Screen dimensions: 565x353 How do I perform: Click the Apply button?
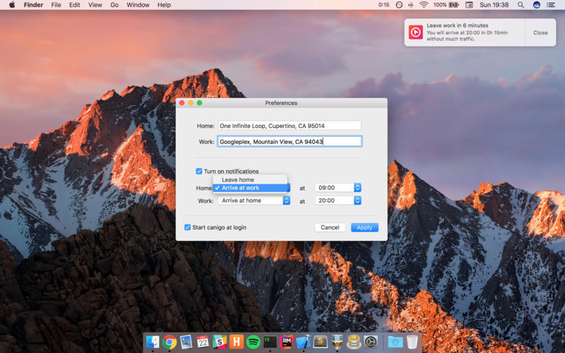pos(364,227)
